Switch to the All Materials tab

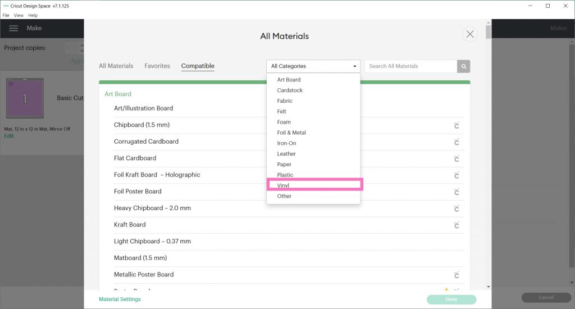click(x=116, y=66)
